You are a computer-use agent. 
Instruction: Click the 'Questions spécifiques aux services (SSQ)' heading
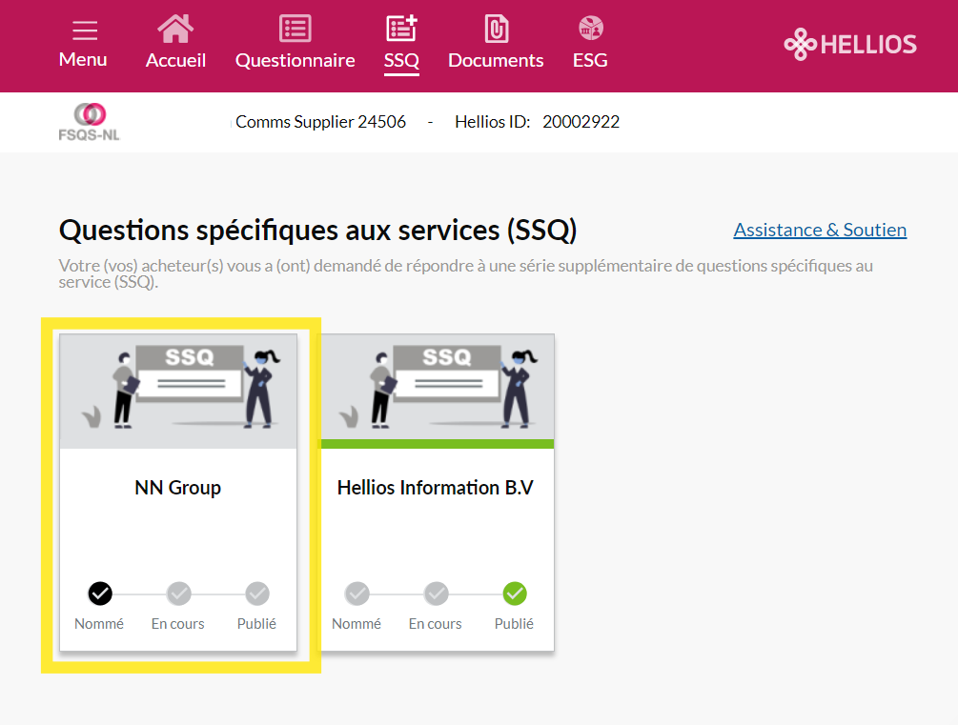coord(317,231)
